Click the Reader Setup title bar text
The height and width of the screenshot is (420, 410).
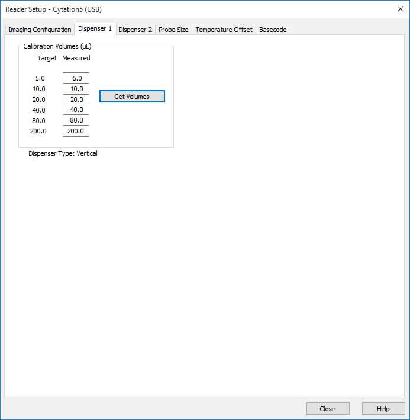[53, 9]
